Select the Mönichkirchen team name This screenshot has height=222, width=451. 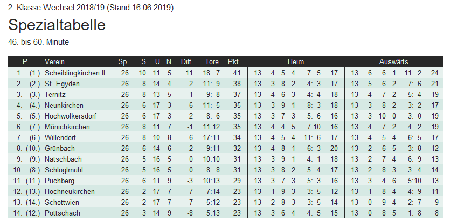[67, 127]
